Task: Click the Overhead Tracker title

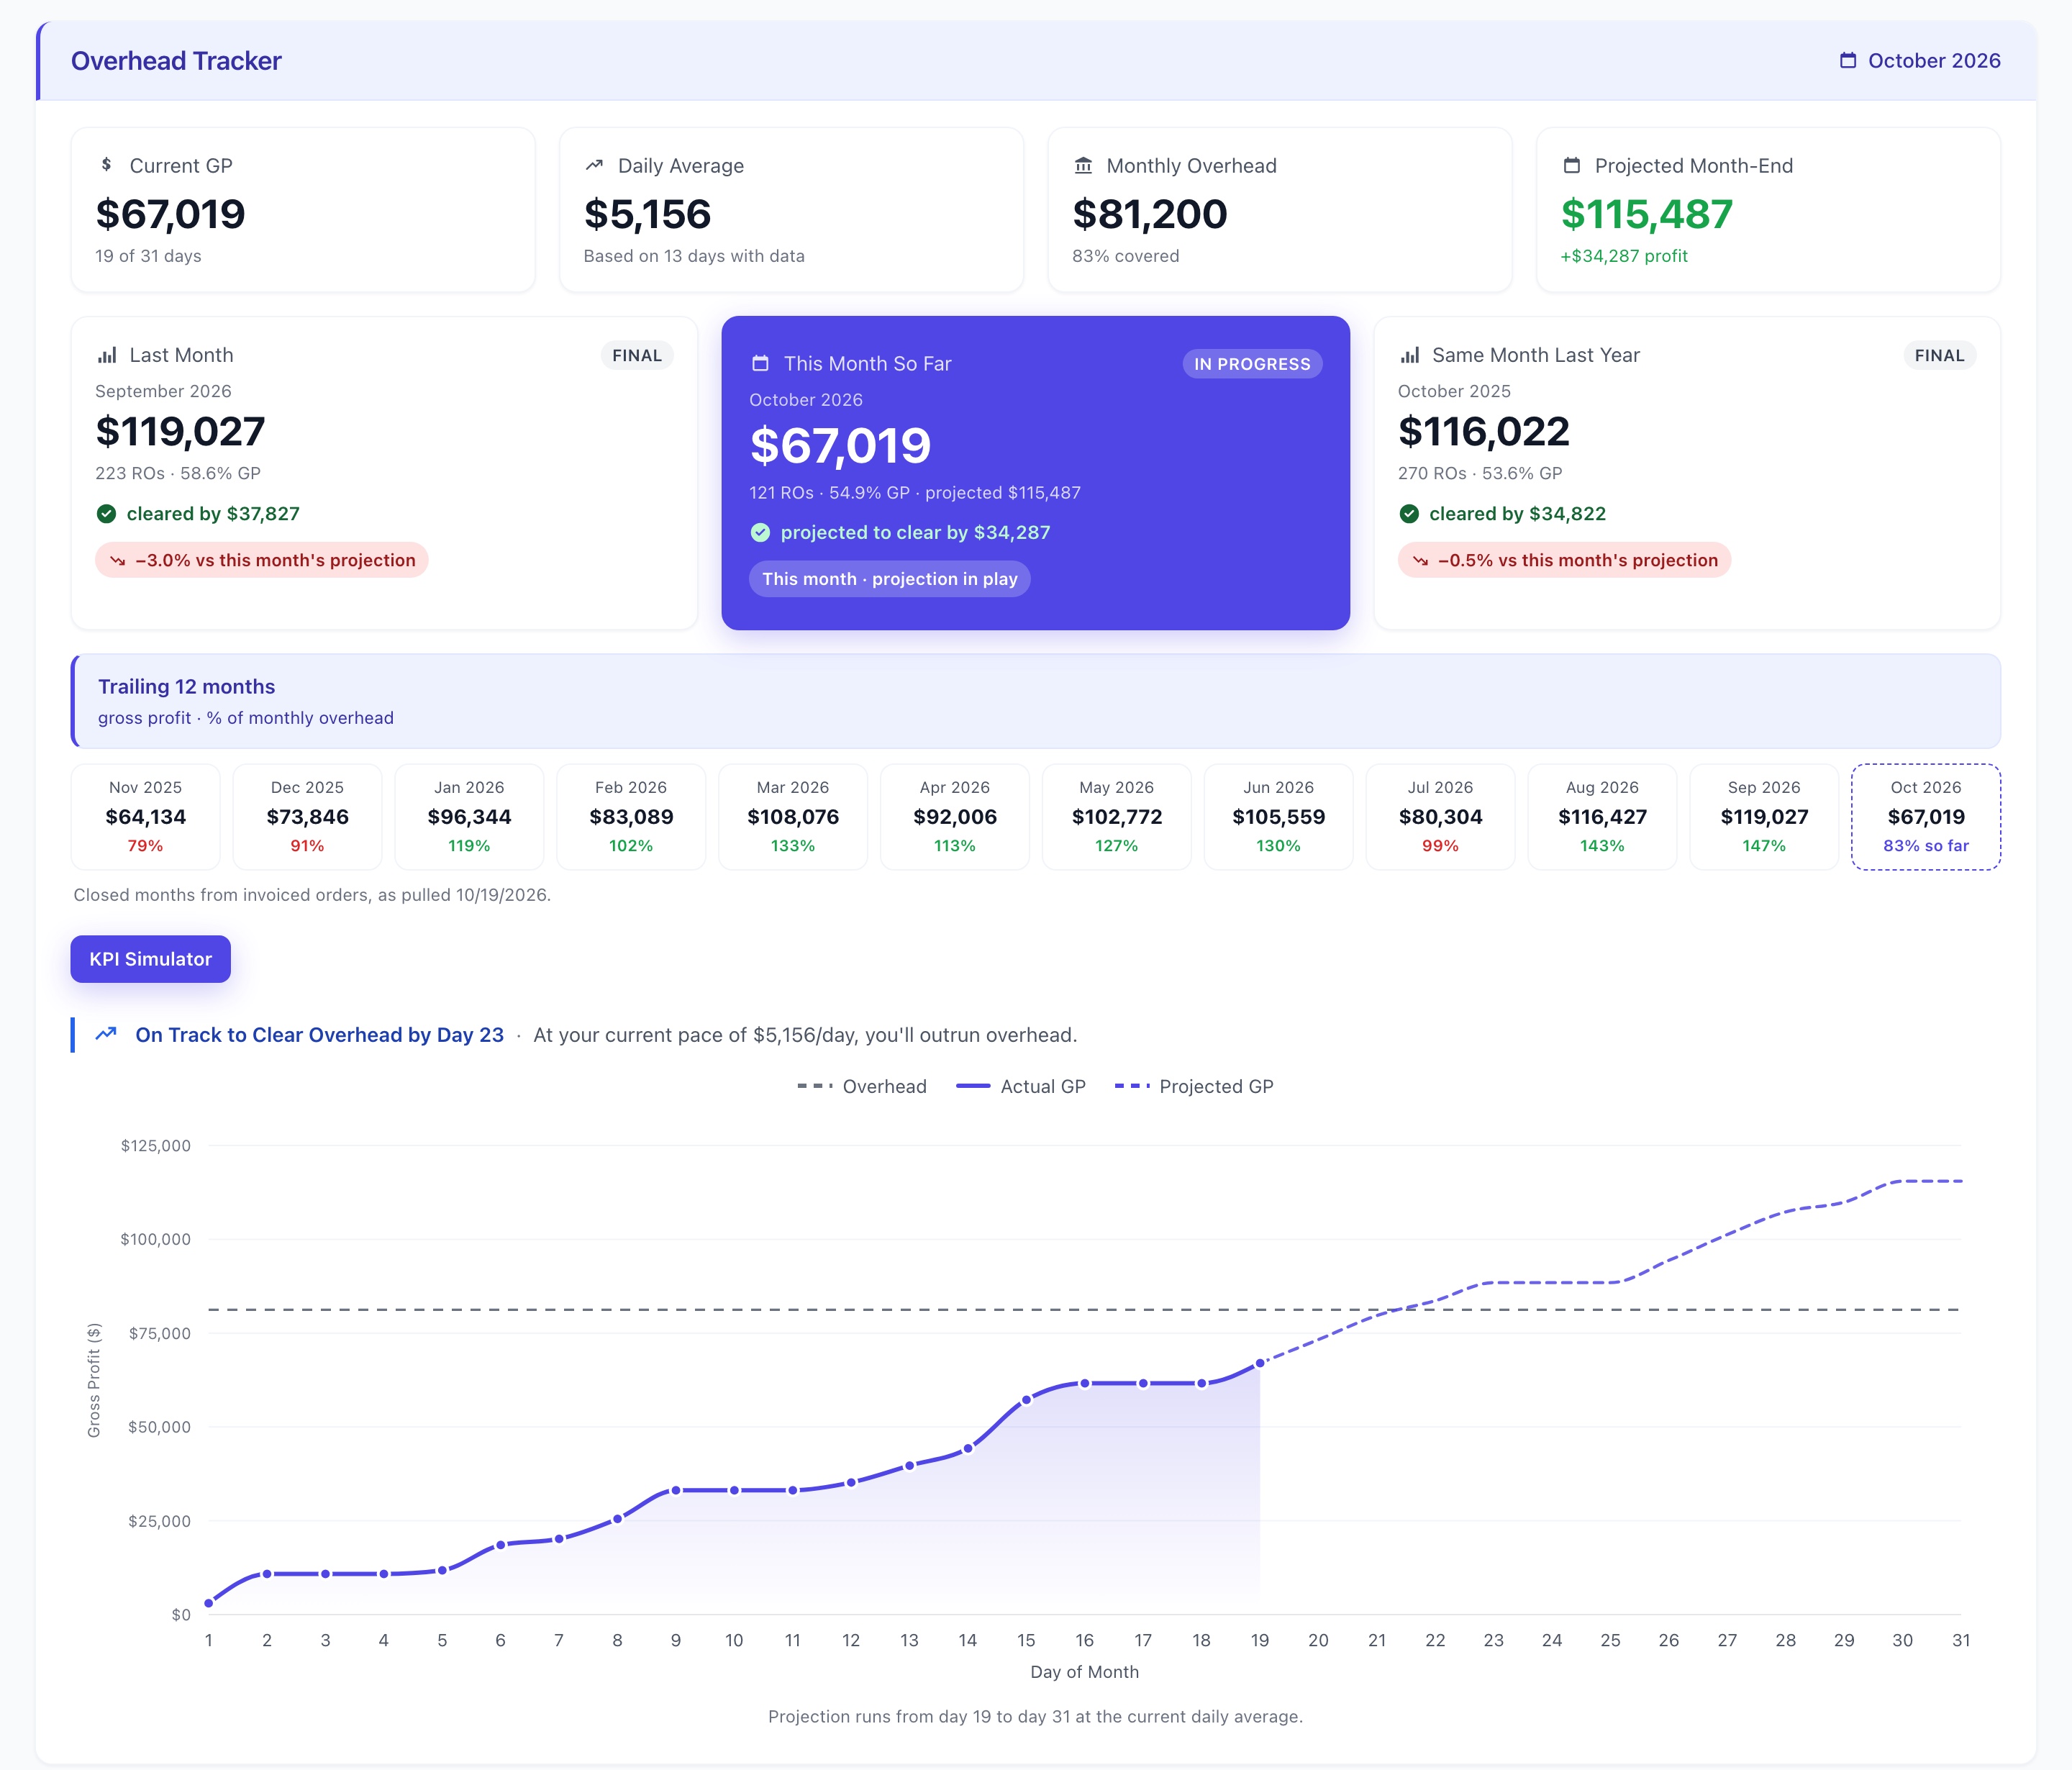Action: point(177,61)
